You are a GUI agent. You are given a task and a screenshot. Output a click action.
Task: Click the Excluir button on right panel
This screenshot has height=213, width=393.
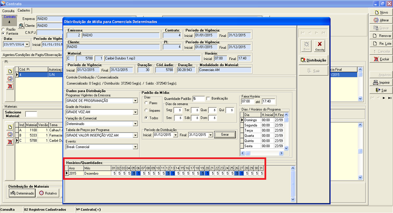click(381, 59)
